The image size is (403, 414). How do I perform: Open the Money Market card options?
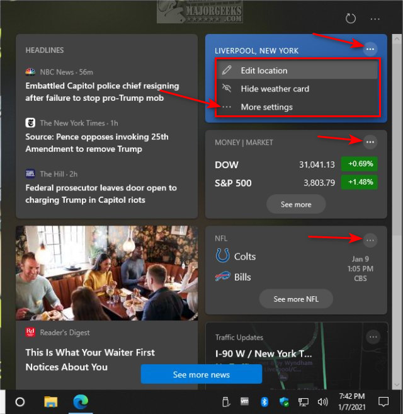[x=370, y=142]
